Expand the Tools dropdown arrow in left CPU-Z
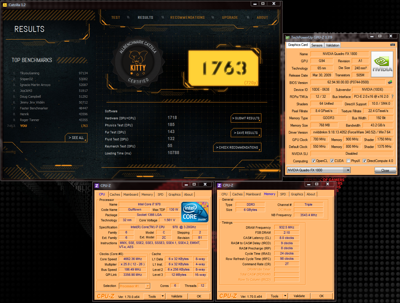400x303 pixels. pyautogui.click(x=163, y=296)
